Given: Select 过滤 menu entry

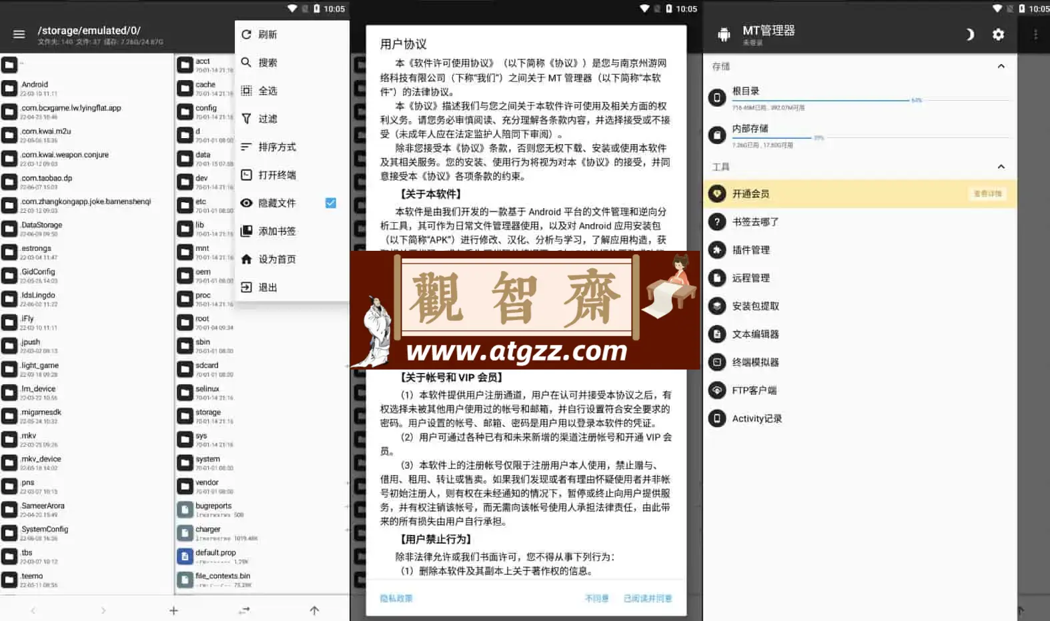Looking at the screenshot, I should click(292, 119).
